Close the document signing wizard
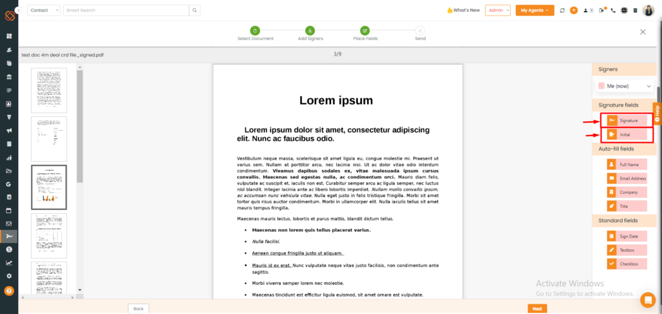Screen dimensions: 662x314 point(643,32)
